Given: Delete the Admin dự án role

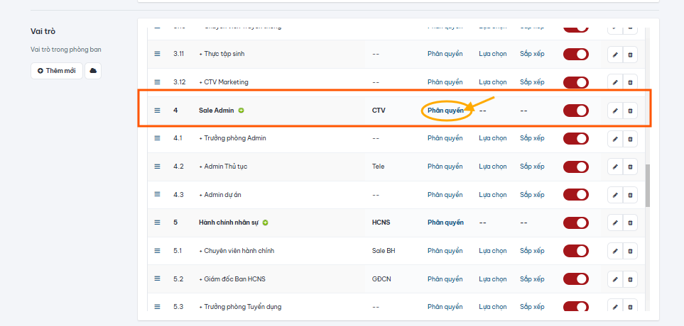Looking at the screenshot, I should [x=630, y=195].
